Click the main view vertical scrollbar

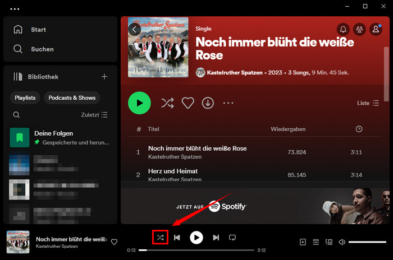[386, 74]
